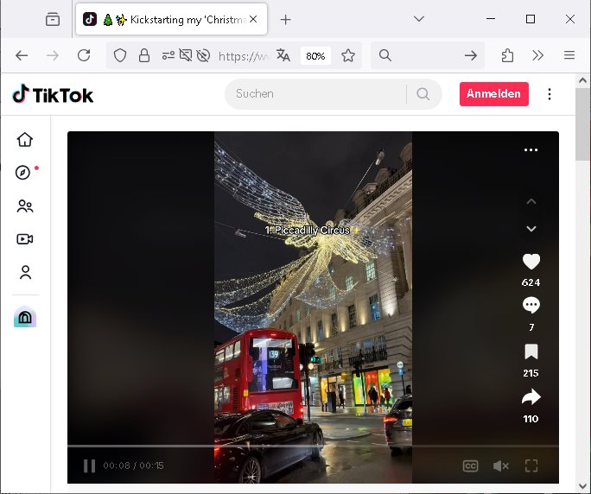Like the video with the heart icon
The width and height of the screenshot is (591, 494).
click(531, 262)
